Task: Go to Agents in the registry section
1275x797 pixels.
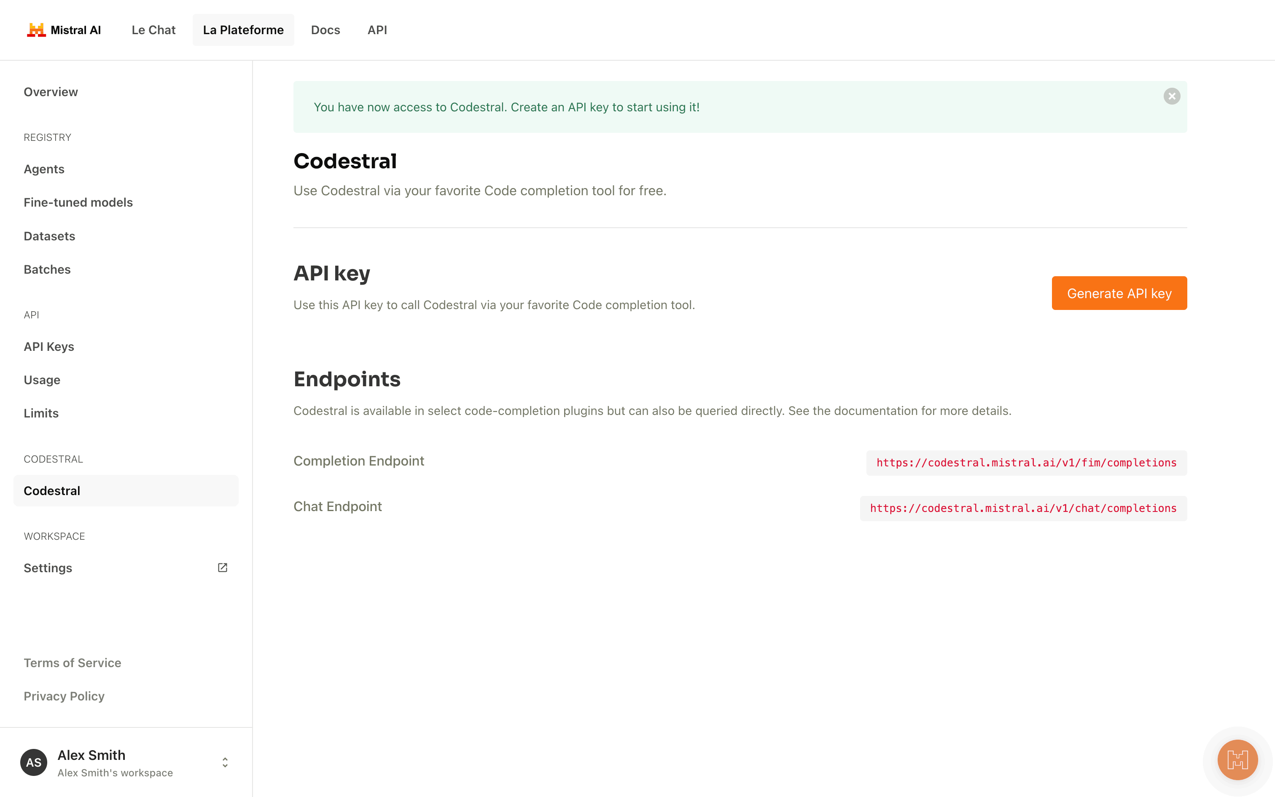Action: click(x=44, y=169)
